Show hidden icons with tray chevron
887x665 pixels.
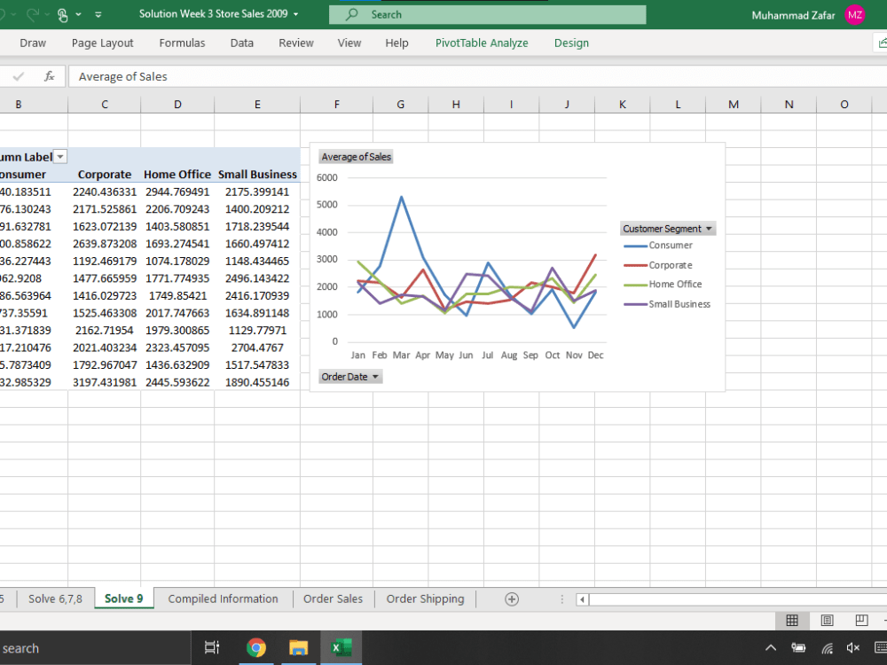[771, 648]
